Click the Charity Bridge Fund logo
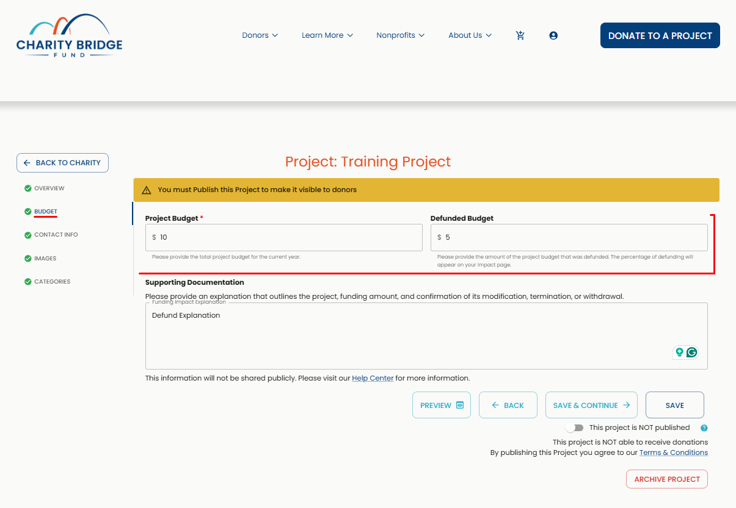 tap(70, 35)
